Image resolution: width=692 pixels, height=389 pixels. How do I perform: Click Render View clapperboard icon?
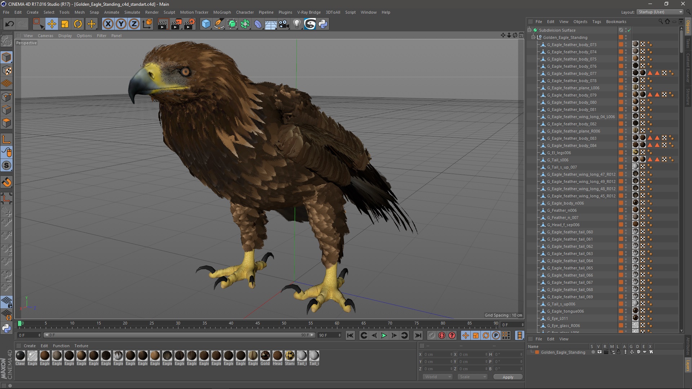(163, 24)
